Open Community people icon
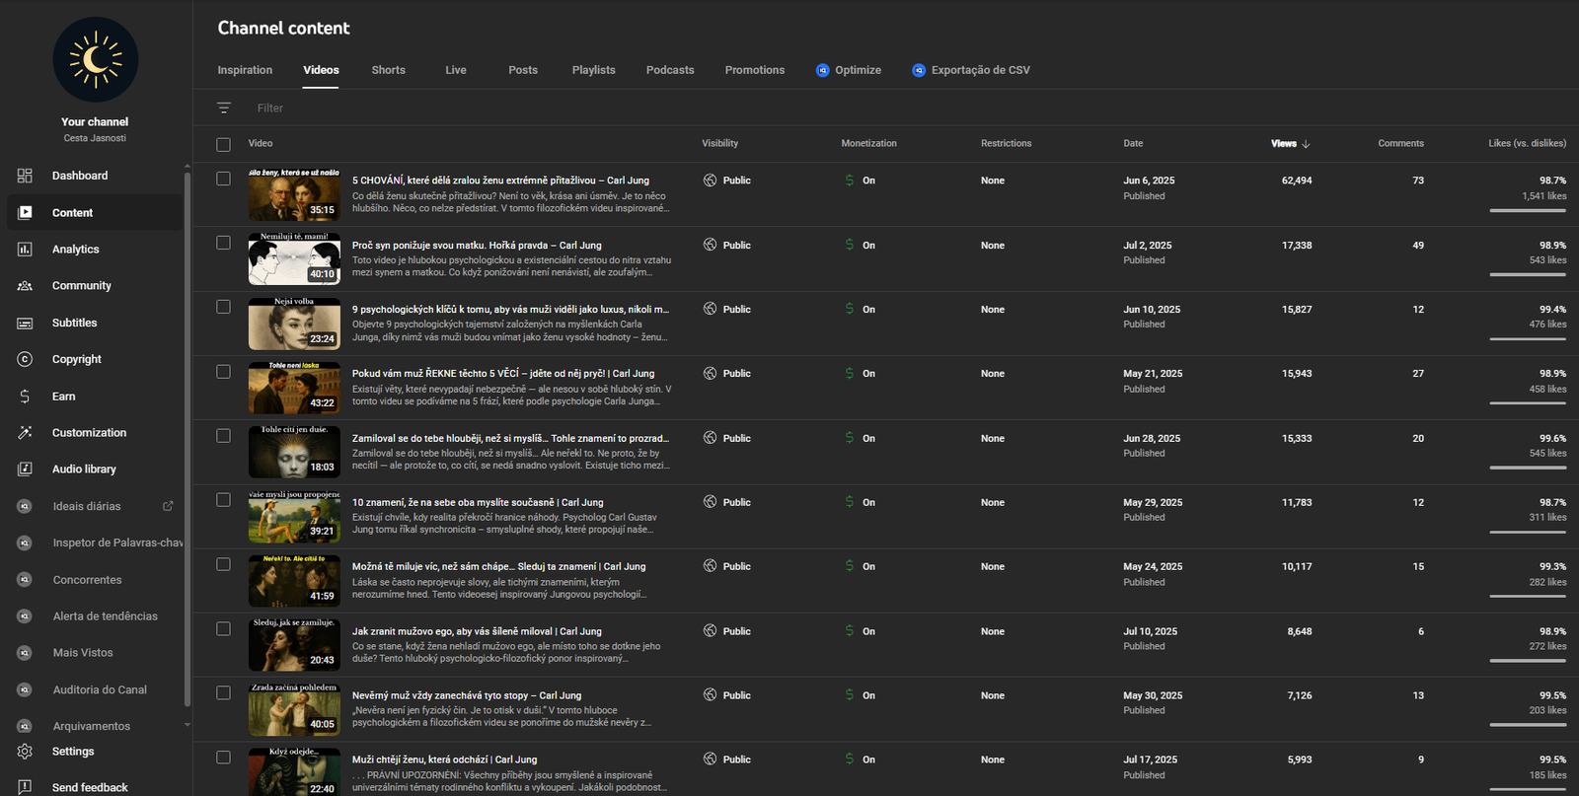The width and height of the screenshot is (1579, 796). click(x=25, y=286)
